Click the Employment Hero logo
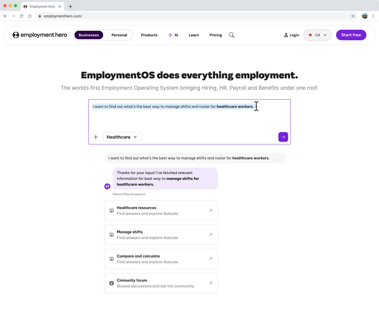This screenshot has width=379, height=310. (x=40, y=35)
